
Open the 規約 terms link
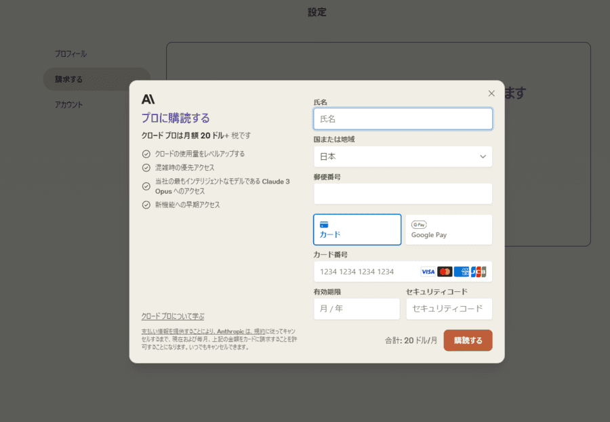(260, 331)
